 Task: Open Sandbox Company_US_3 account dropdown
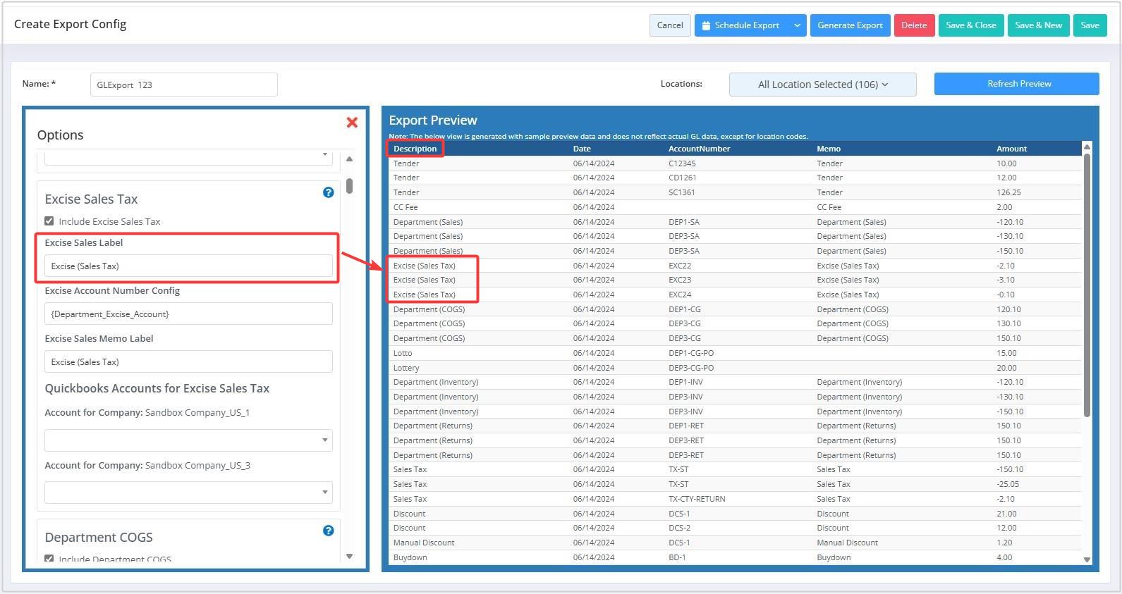coord(188,493)
